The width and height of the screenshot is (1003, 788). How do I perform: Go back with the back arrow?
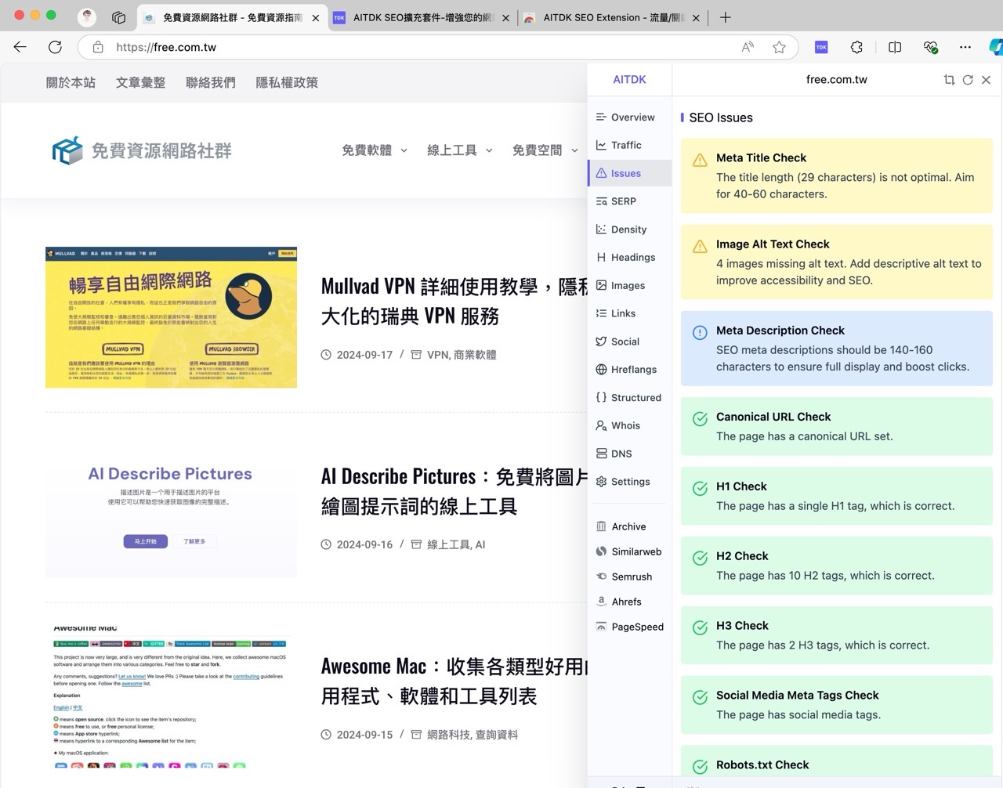20,47
